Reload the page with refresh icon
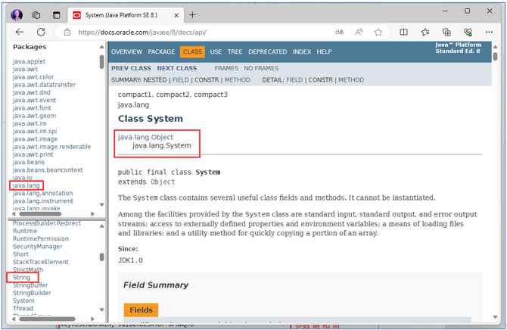The image size is (507, 330). (41, 32)
